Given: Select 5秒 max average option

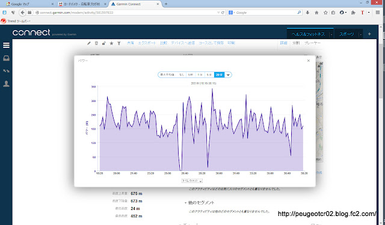Looking at the screenshot, I should (x=191, y=74).
